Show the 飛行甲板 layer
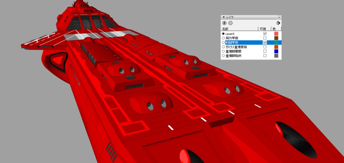 [x=265, y=38]
